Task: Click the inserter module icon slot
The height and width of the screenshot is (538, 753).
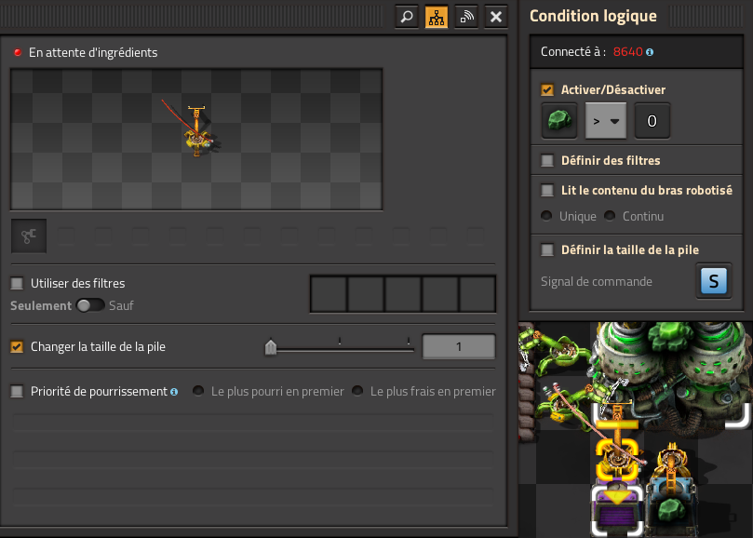Action: (29, 235)
